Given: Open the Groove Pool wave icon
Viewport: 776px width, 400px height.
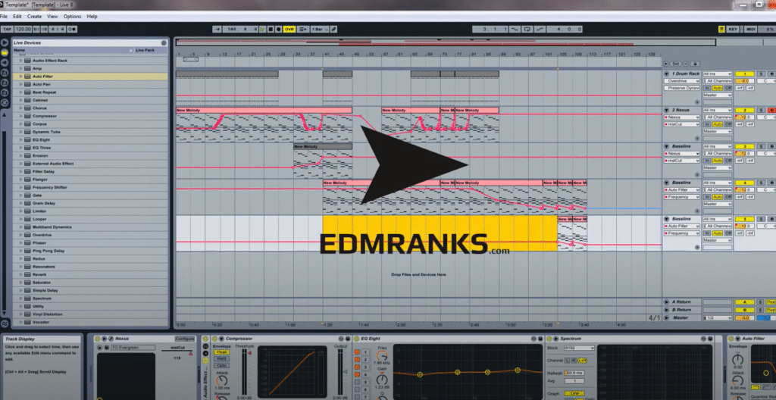Looking at the screenshot, I should (x=5, y=323).
